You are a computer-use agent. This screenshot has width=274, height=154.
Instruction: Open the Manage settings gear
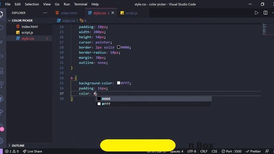pos(1,141)
